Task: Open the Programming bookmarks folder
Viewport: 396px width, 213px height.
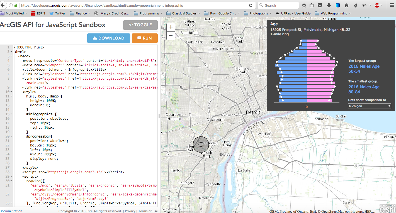Action: click(148, 13)
